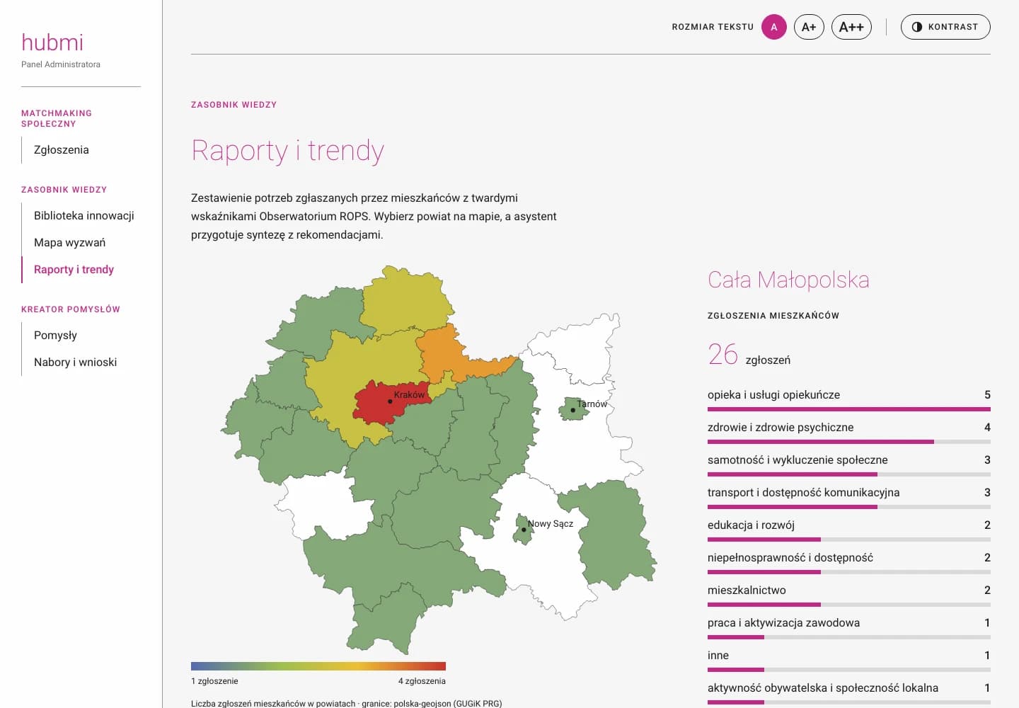Click 'samotność i wykluczenie społeczne' row
The height and width of the screenshot is (708, 1019).
[849, 464]
